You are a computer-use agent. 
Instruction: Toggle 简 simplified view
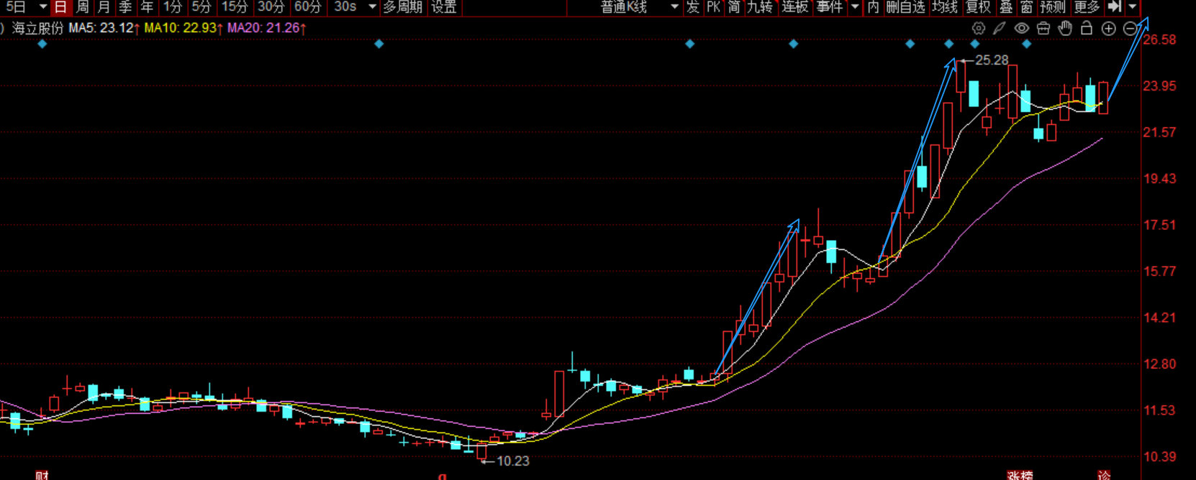pos(734,6)
